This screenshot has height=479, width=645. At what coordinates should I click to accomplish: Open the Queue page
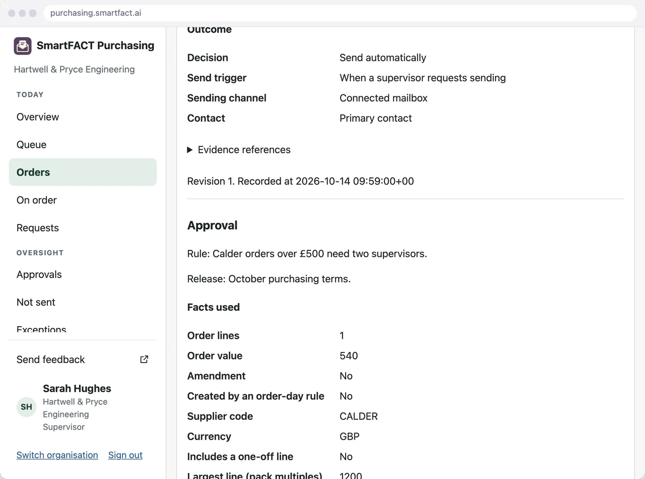[x=83, y=145]
